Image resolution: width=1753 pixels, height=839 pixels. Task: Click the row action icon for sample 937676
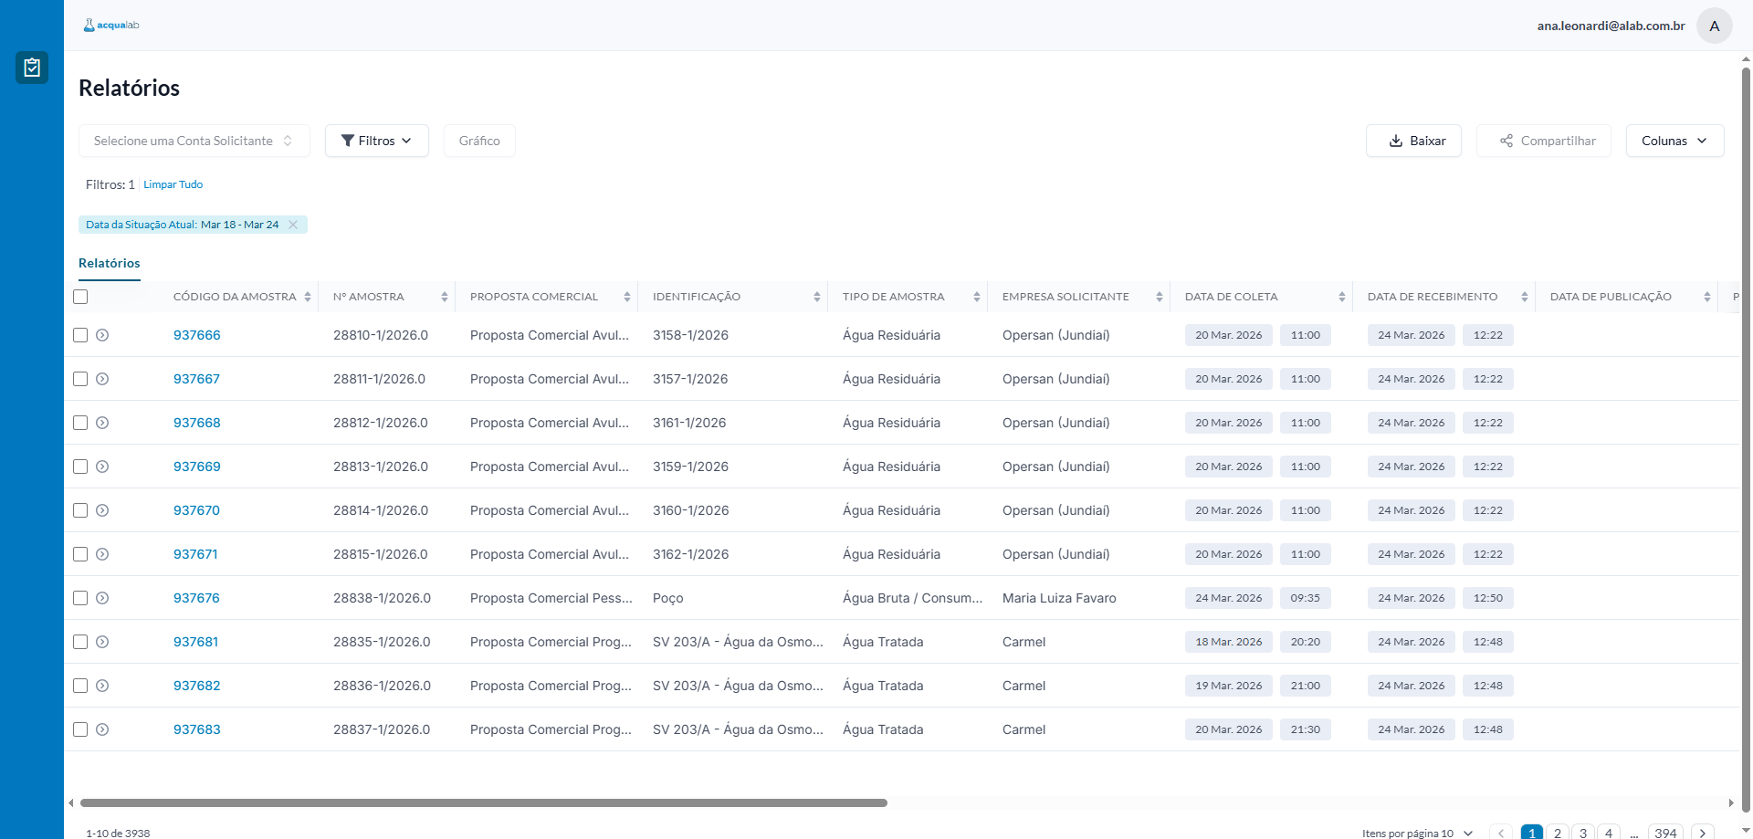click(102, 598)
